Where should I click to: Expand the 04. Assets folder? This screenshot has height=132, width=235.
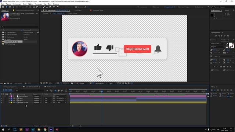click(1, 39)
